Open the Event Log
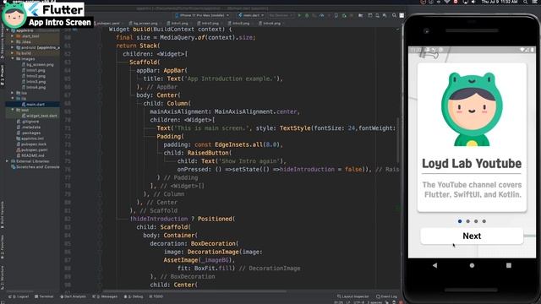The height and width of the screenshot is (304, 541). (x=386, y=296)
